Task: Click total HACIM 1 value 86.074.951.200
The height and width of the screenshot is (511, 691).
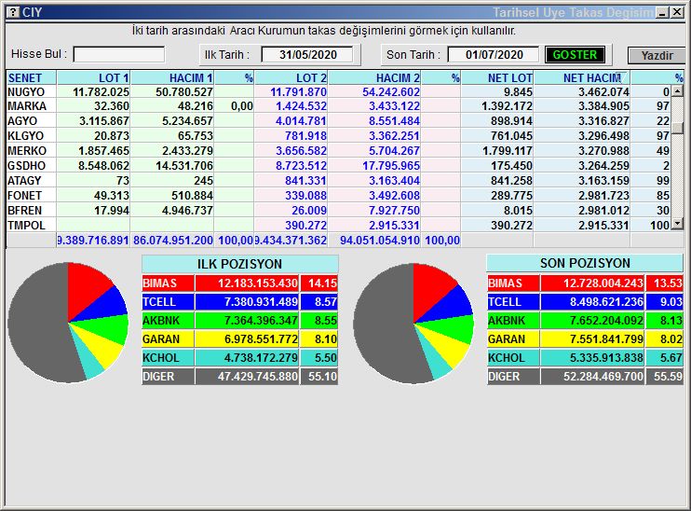Action: (173, 241)
